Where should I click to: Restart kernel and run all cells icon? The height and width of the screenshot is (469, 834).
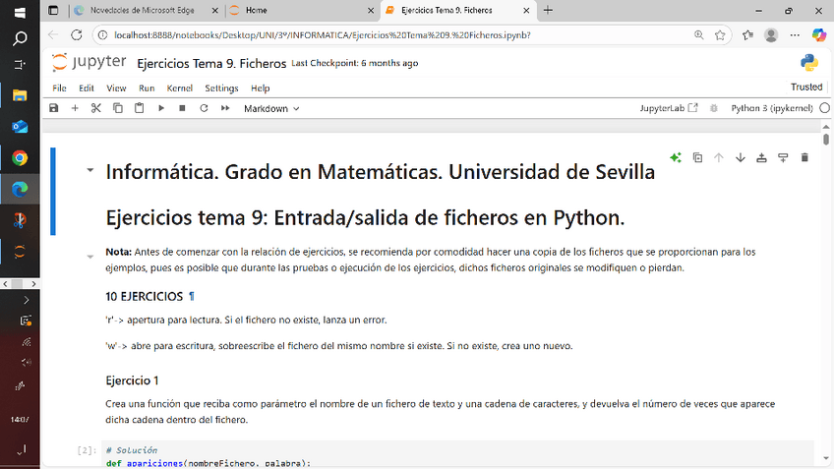click(x=225, y=108)
